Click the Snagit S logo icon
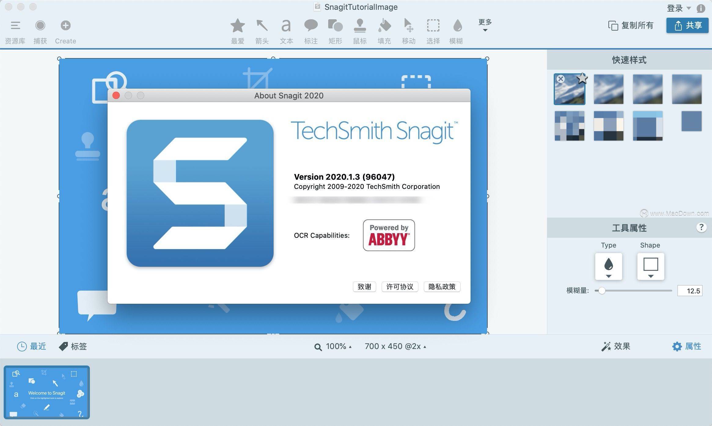This screenshot has height=426, width=712. (x=200, y=193)
